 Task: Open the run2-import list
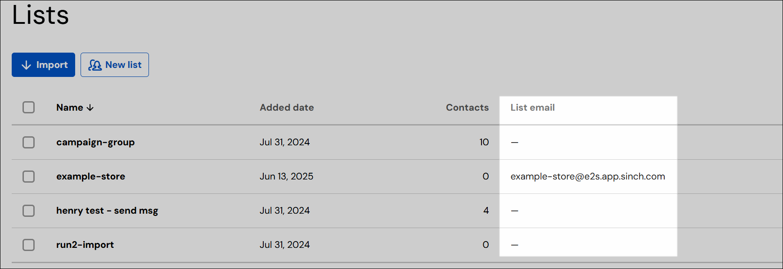[85, 245]
